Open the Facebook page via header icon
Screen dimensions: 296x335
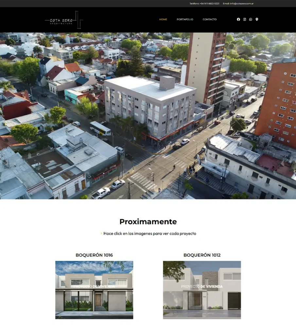(x=238, y=19)
